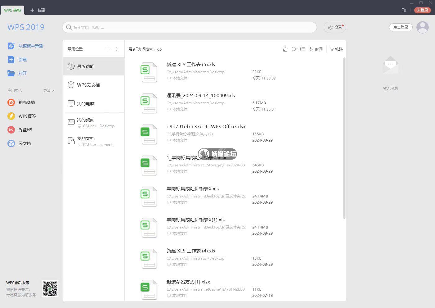
Task: Click the WPS service QR code
Action: click(x=50, y=289)
